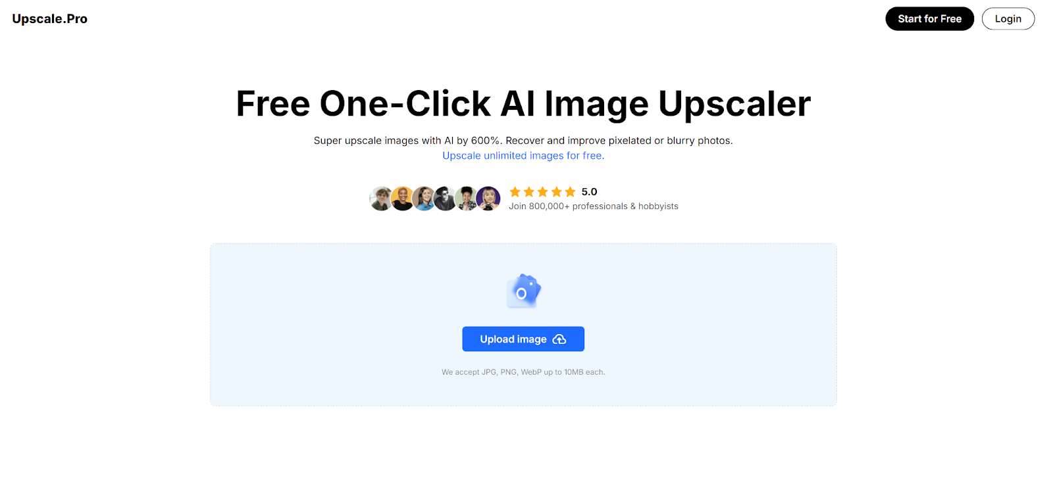
Task: Follow the Upscale unlimited images for free link
Action: pos(523,156)
